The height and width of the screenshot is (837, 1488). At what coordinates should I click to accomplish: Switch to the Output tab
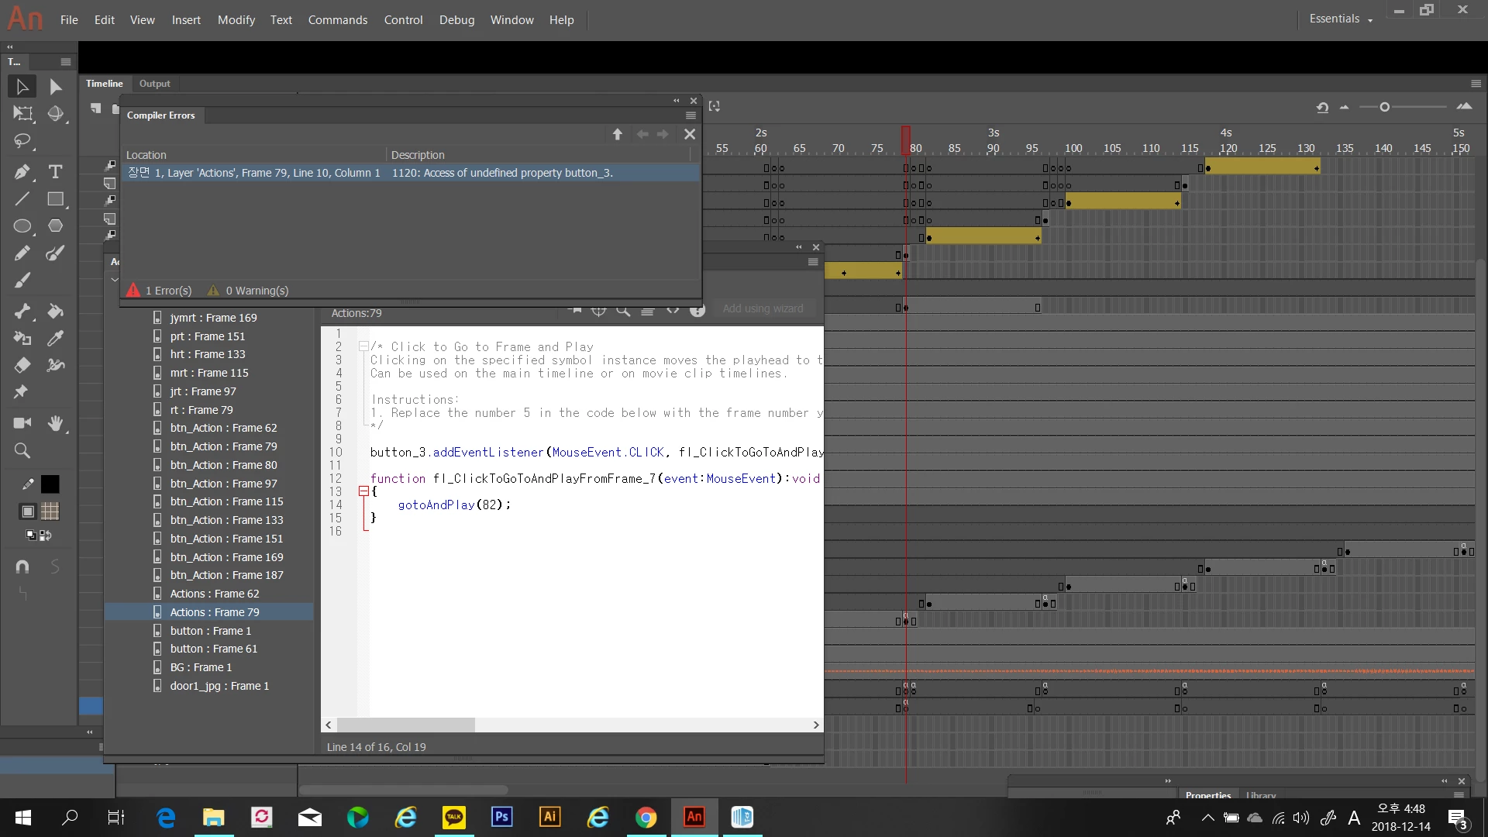[154, 84]
